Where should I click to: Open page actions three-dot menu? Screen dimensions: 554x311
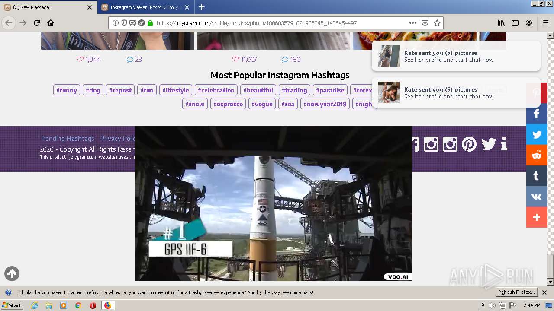coord(412,23)
